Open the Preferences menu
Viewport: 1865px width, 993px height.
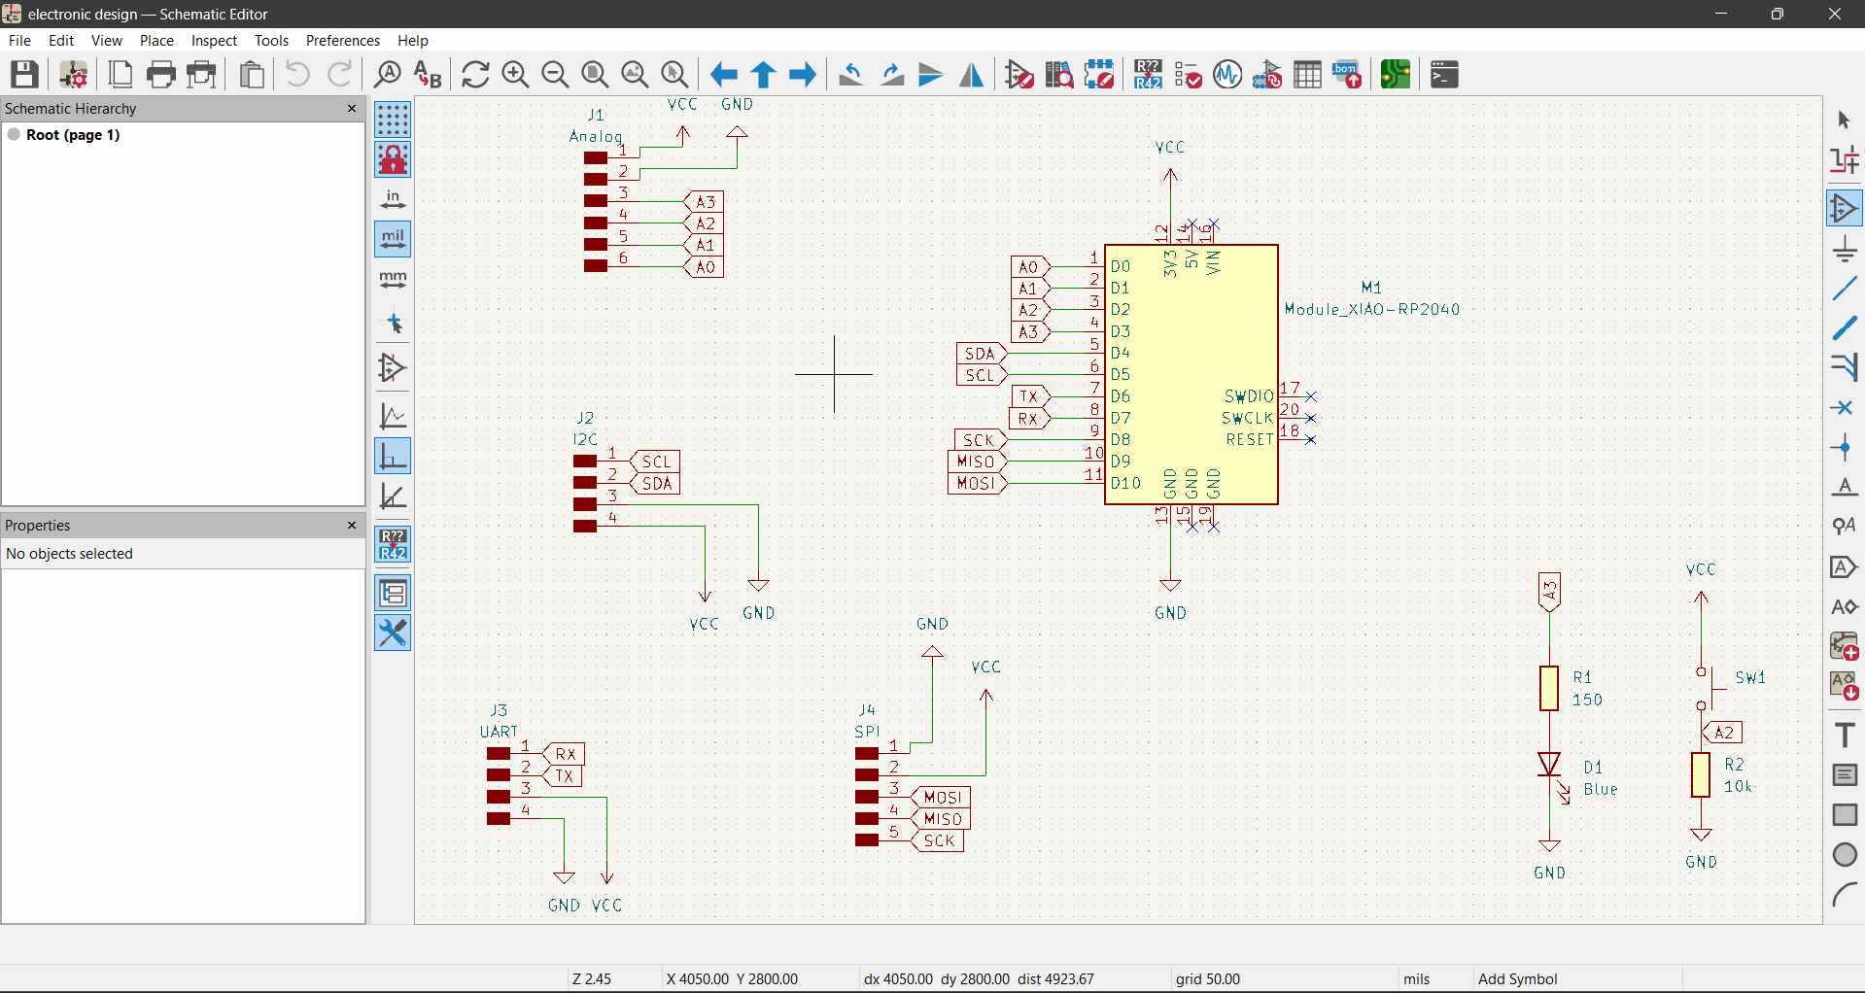tap(342, 40)
